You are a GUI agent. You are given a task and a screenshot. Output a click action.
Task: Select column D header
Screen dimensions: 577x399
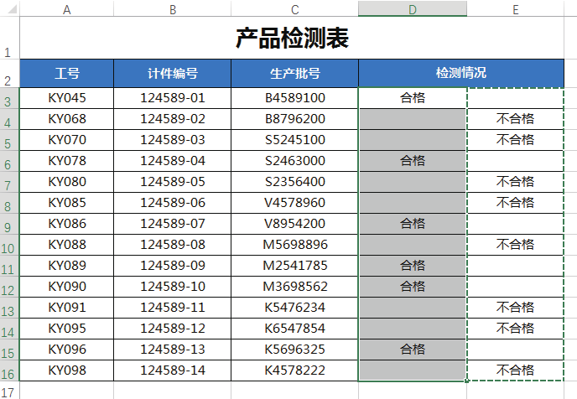click(x=413, y=8)
